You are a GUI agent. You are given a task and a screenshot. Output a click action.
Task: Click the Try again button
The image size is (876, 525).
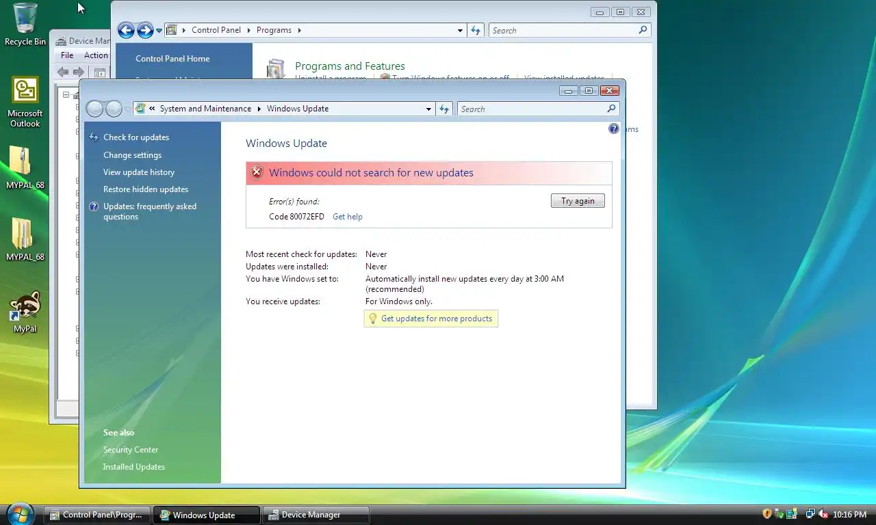pyautogui.click(x=578, y=201)
